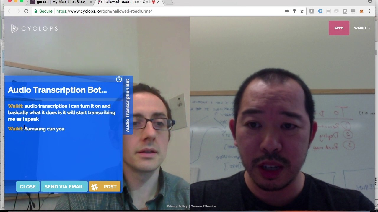Click the camera permission icon in address bar
Screen dimensions: 378x212
click(286, 11)
